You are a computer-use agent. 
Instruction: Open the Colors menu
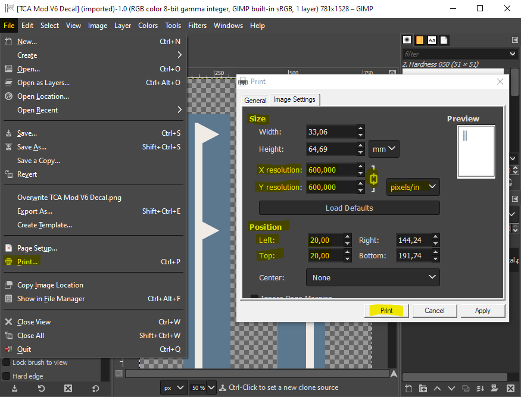pyautogui.click(x=148, y=26)
